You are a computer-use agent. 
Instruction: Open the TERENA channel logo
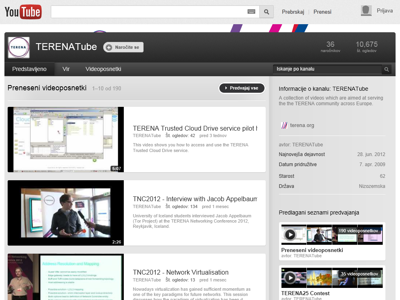pyautogui.click(x=19, y=47)
